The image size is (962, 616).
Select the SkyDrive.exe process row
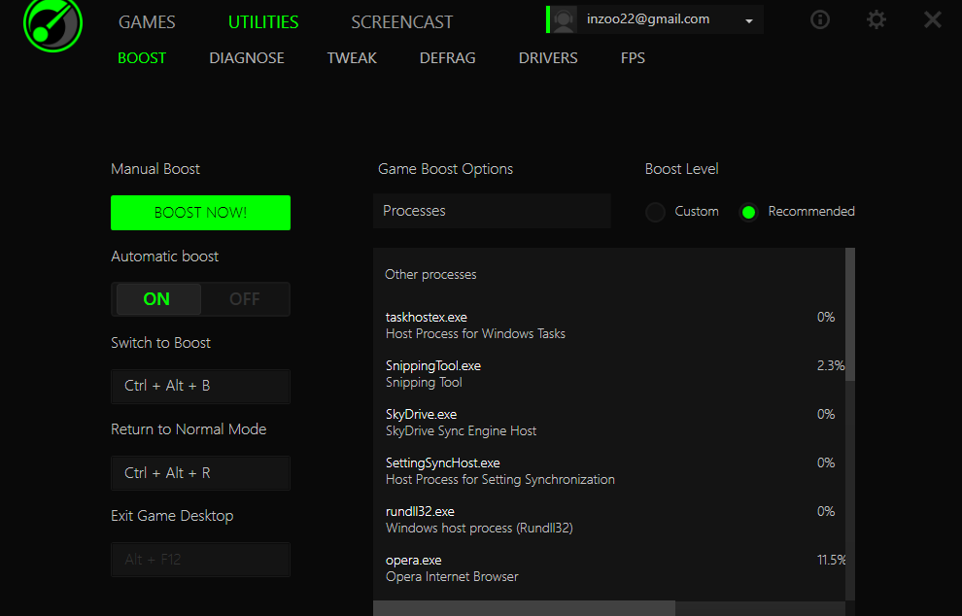tap(609, 422)
